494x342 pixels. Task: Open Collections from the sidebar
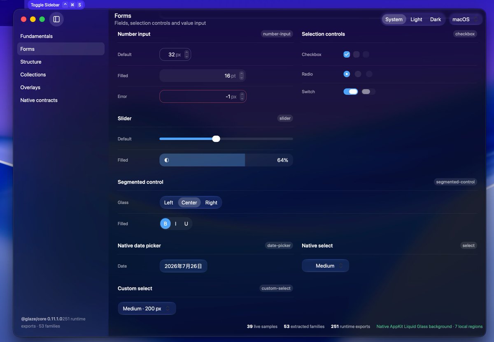61,74
